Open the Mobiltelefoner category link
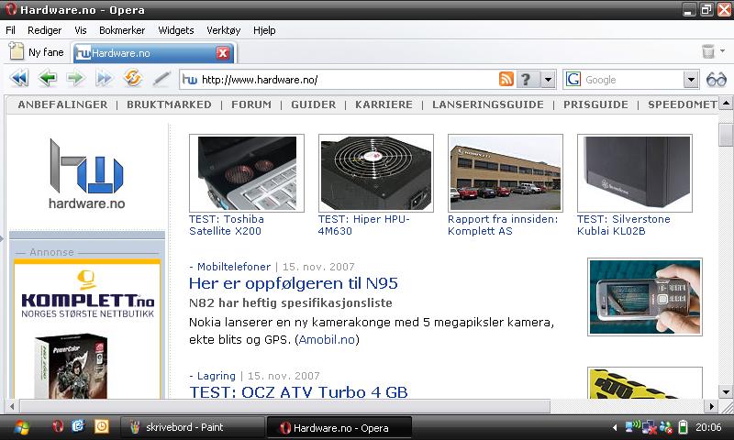Viewport: 734px width, 440px height. point(234,267)
